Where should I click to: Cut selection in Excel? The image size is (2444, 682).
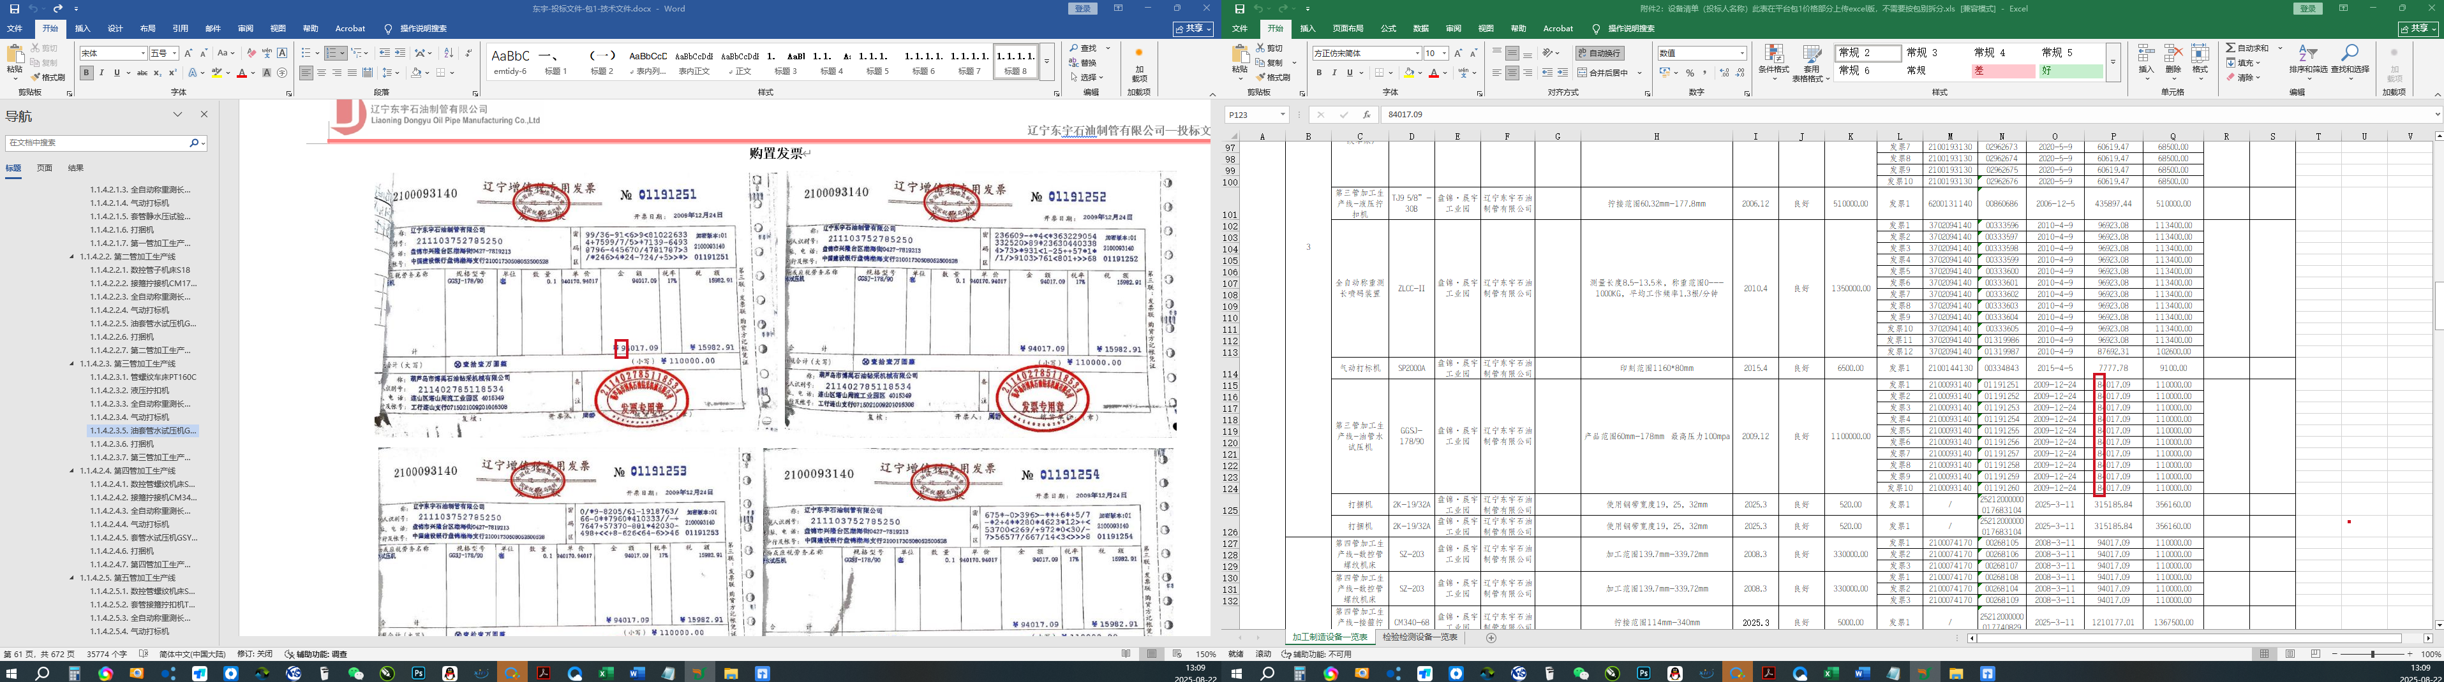click(x=1269, y=47)
